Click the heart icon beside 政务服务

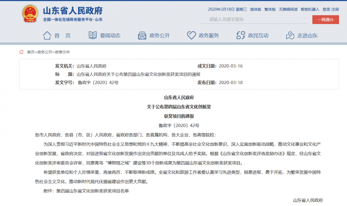191,35
